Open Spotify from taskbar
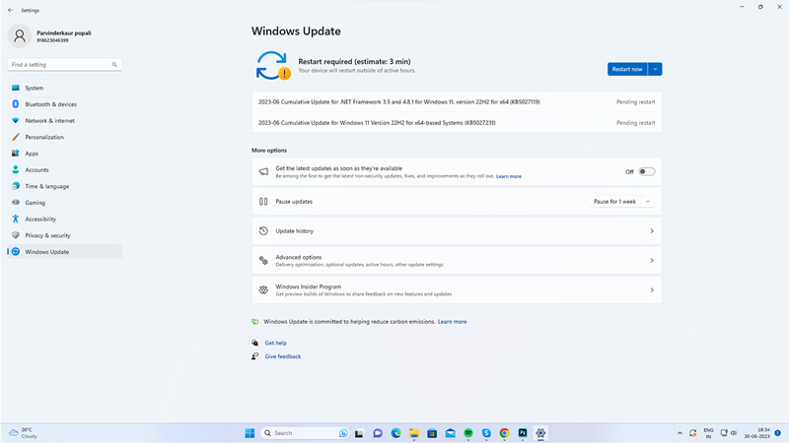Screen dimensions: 789x443 (468, 433)
